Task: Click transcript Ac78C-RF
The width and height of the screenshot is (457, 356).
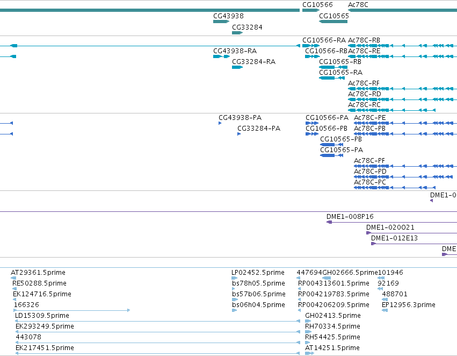Action: 364,83
